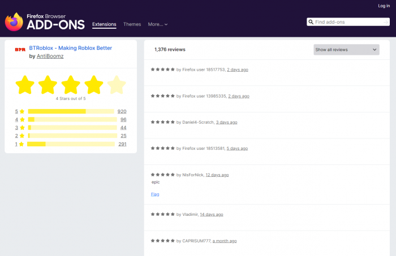Open the '14 days ago' link by Vladimir
The width and height of the screenshot is (396, 256).
pyautogui.click(x=212, y=214)
